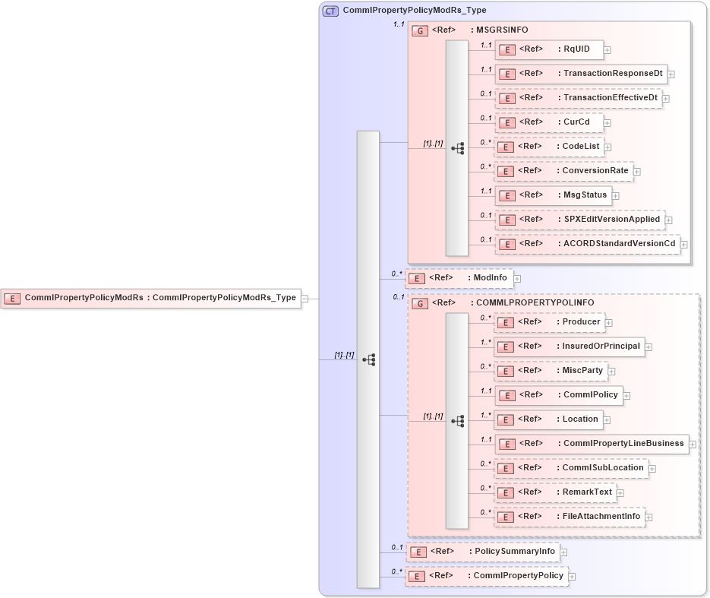The width and height of the screenshot is (710, 598).
Task: Click the E icon of ModInfo
Action: click(x=415, y=278)
